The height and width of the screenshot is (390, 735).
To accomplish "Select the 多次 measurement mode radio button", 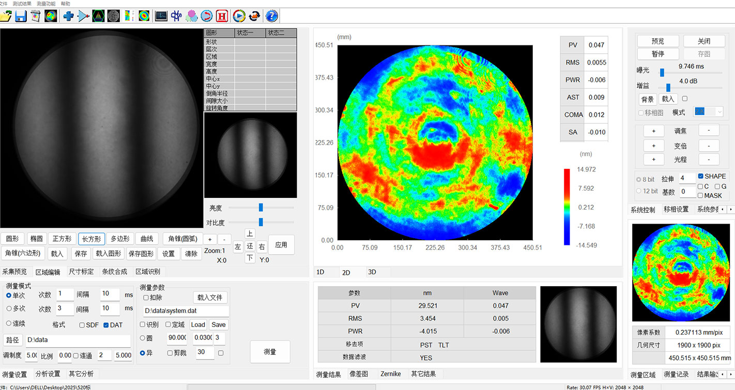I will [x=9, y=308].
